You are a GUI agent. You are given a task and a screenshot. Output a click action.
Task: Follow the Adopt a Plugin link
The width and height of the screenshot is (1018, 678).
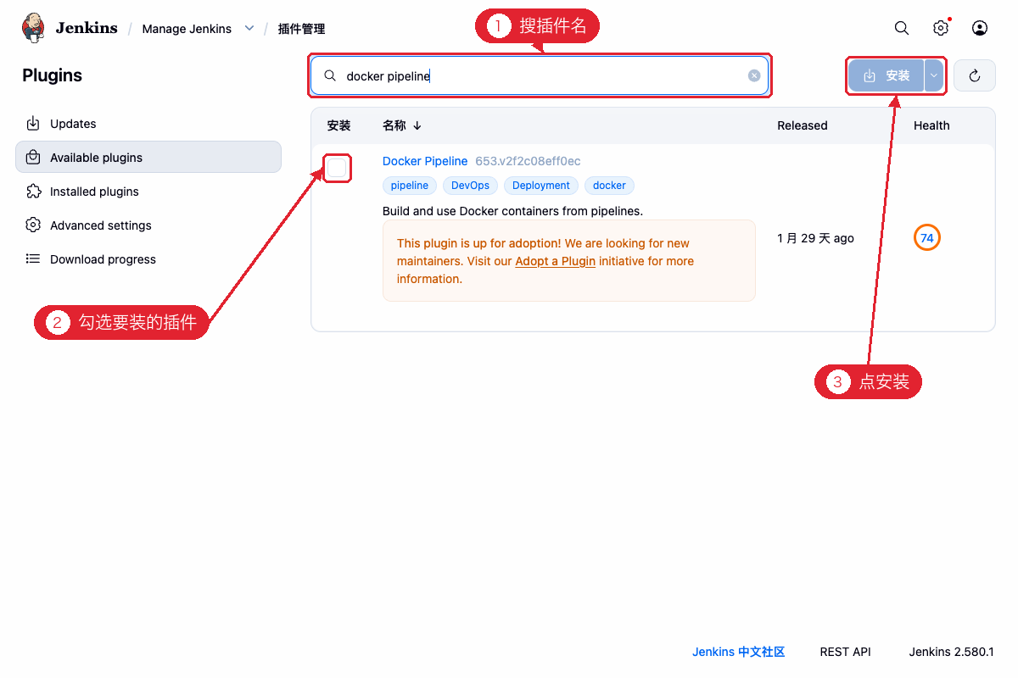coord(555,261)
